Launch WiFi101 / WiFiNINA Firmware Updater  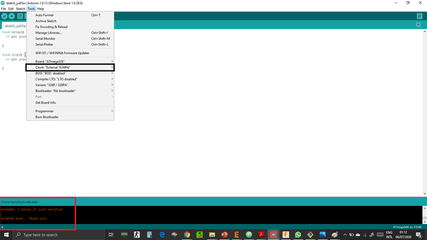pyautogui.click(x=70, y=53)
